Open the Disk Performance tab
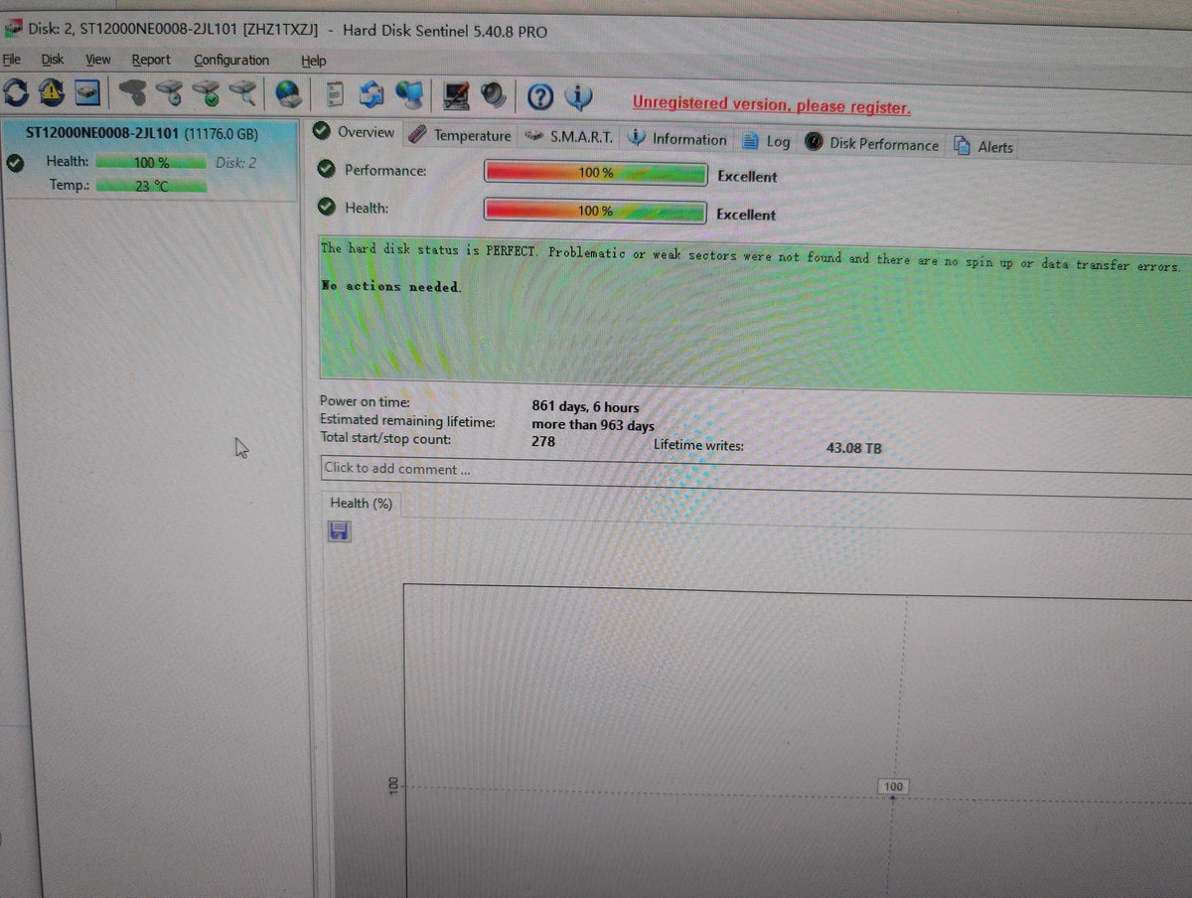 pos(872,143)
